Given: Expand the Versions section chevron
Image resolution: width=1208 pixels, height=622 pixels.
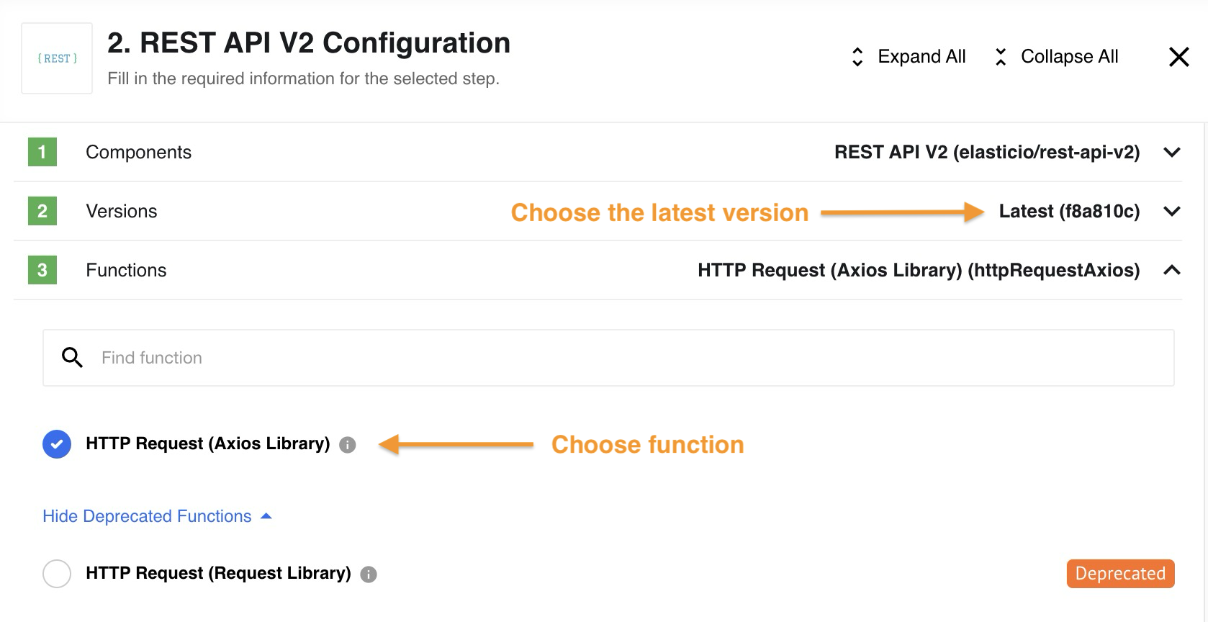Looking at the screenshot, I should (x=1172, y=211).
